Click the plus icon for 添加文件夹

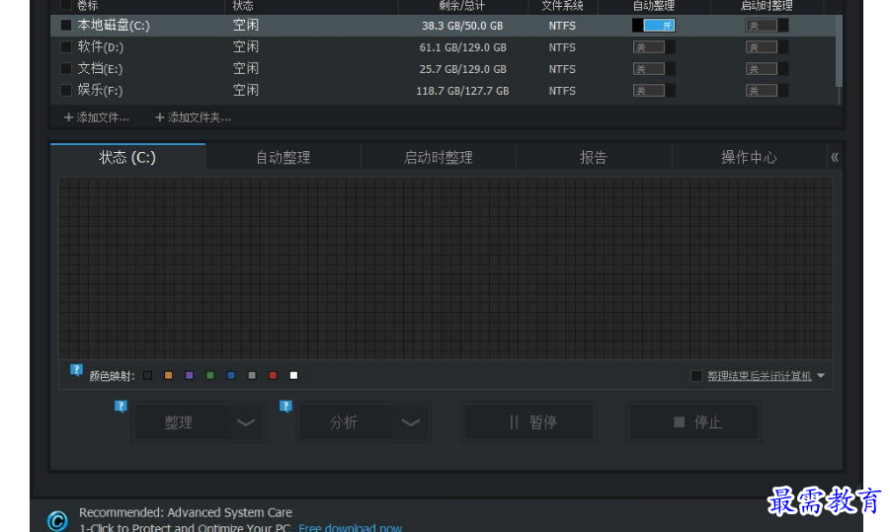[x=159, y=117]
